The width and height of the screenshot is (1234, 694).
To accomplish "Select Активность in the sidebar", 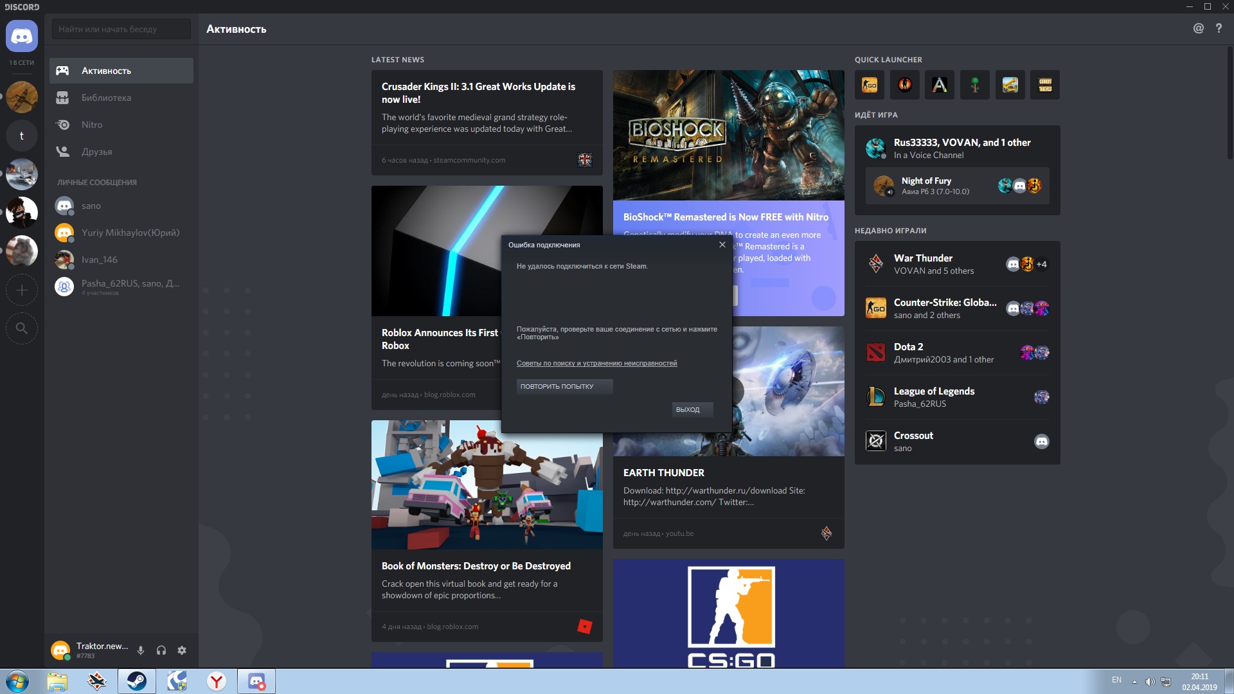I will coord(121,71).
